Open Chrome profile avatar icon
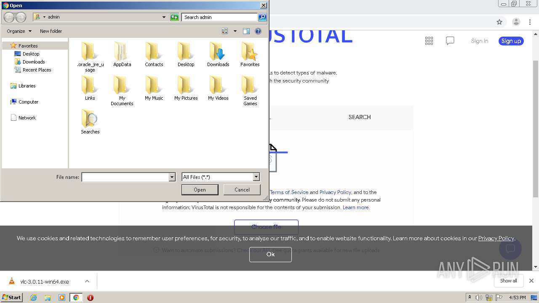 point(516,22)
